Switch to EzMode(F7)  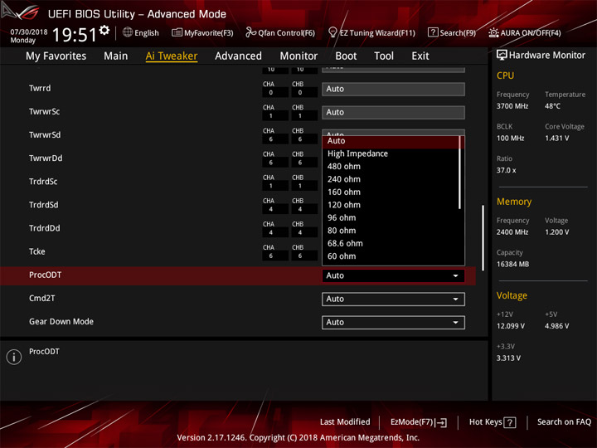pyautogui.click(x=419, y=422)
